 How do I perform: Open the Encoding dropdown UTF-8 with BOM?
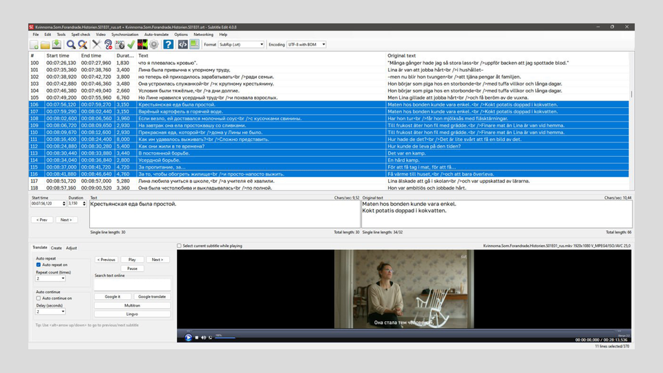coord(307,44)
